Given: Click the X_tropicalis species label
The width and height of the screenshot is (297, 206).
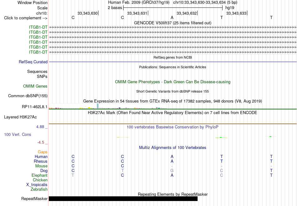Looking at the screenshot, I should 37,185.
